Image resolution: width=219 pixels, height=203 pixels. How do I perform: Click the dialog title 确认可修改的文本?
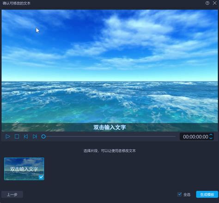click(17, 3)
